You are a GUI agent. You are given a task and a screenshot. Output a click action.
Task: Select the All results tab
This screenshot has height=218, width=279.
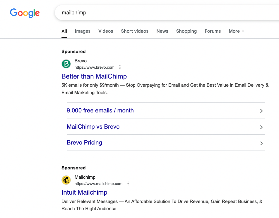pyautogui.click(x=64, y=31)
